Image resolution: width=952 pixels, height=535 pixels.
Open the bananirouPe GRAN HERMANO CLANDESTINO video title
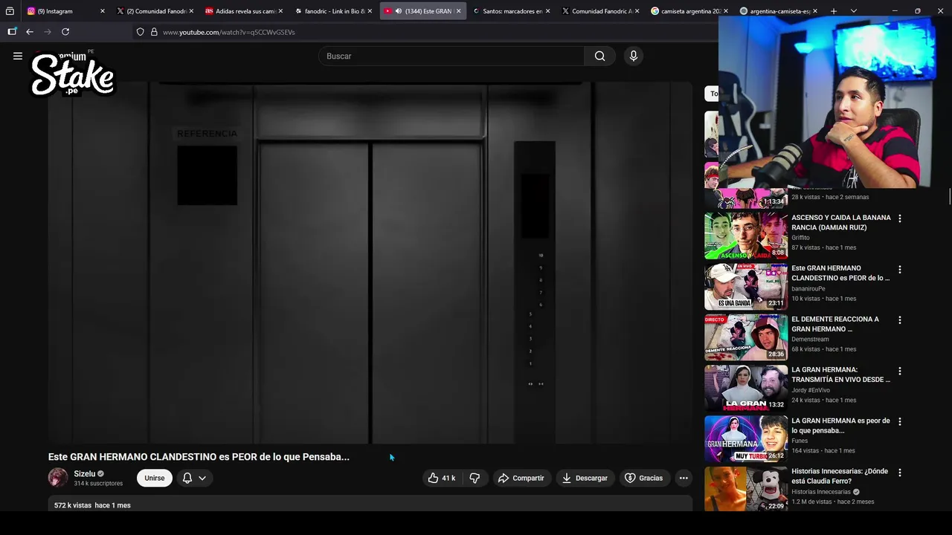[840, 273]
